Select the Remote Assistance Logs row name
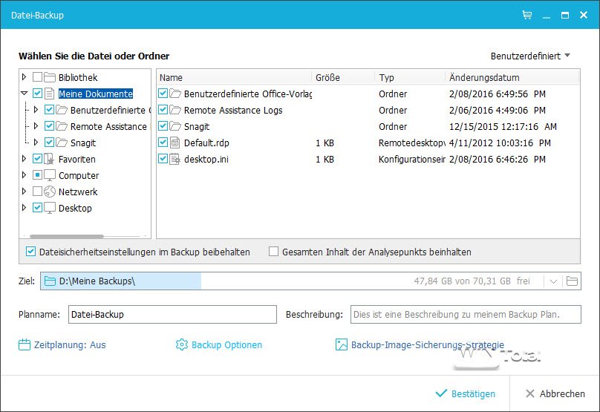600x412 pixels. [233, 110]
